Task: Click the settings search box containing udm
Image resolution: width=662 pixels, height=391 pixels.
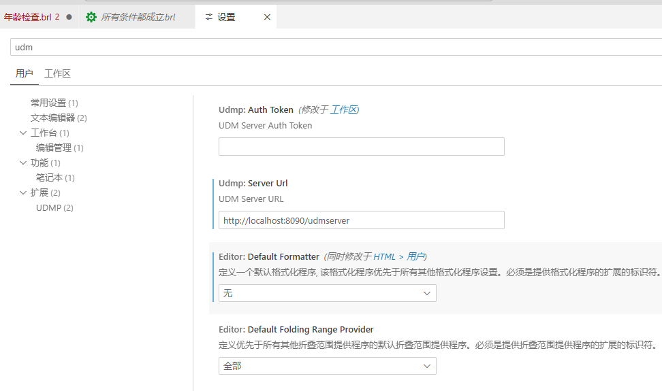Action: click(334, 47)
